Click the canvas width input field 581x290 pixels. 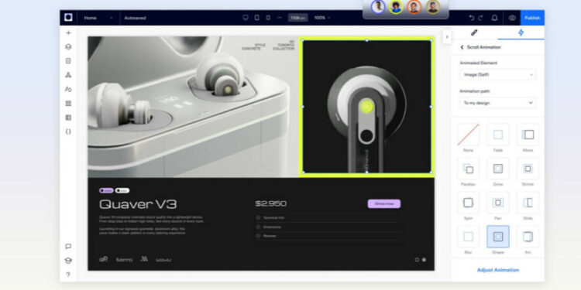(x=298, y=17)
